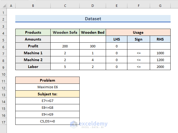Click the Problem header cell
Viewport: 178px width, 133px height.
pos(47,80)
